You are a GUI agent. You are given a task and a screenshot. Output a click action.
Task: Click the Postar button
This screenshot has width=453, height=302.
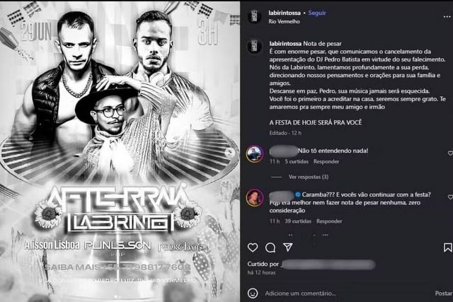click(x=444, y=294)
